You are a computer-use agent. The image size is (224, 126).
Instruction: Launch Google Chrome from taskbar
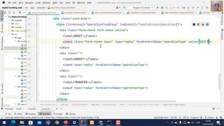click(x=57, y=122)
